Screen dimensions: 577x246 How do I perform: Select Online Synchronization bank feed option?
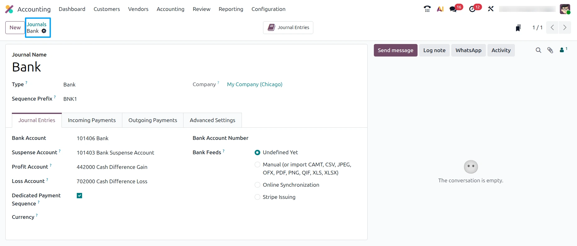click(x=257, y=185)
